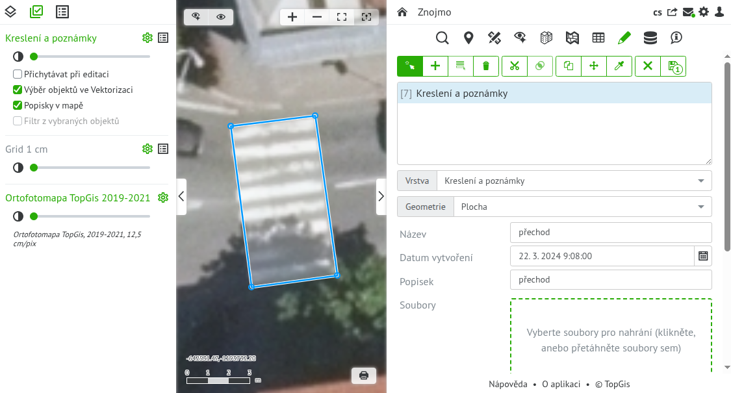The width and height of the screenshot is (731, 393).
Task: Open application settings gear in header
Action: point(704,12)
